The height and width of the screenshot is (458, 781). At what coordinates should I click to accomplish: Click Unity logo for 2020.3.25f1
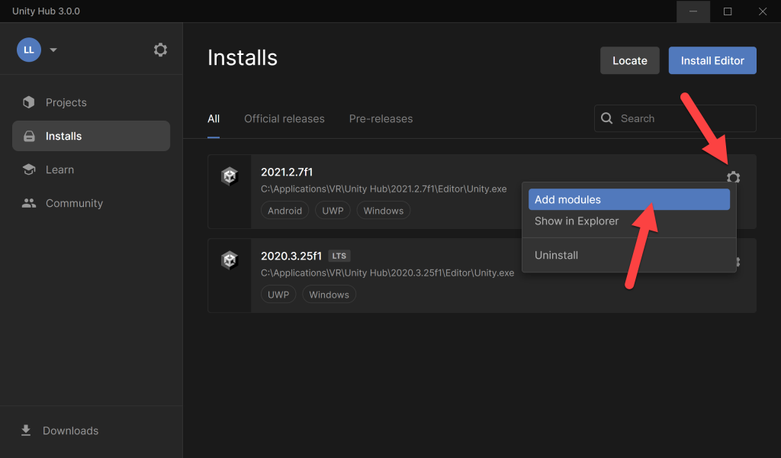230,260
